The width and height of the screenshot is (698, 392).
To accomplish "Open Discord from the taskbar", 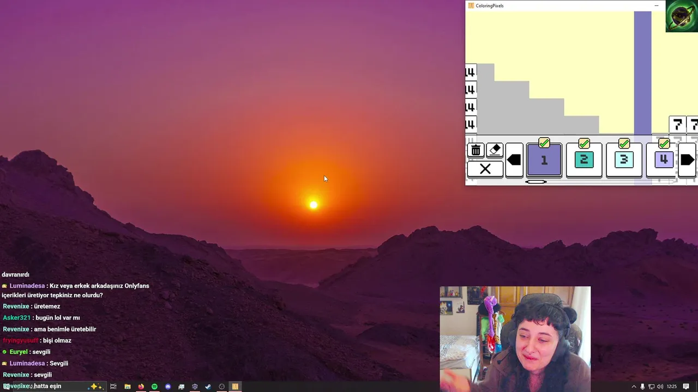I will pos(168,387).
